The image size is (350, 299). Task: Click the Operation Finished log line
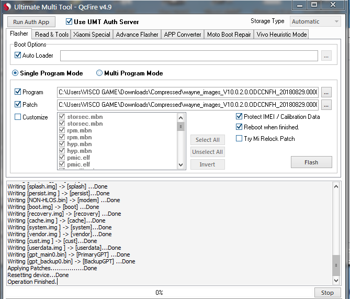point(31,282)
